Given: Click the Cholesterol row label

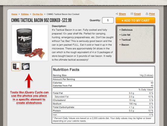Looking at the screenshot, I should click(59, 100).
